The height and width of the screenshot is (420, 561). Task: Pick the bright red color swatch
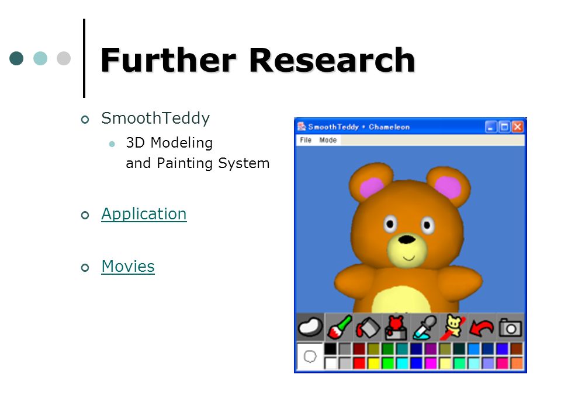pos(359,363)
